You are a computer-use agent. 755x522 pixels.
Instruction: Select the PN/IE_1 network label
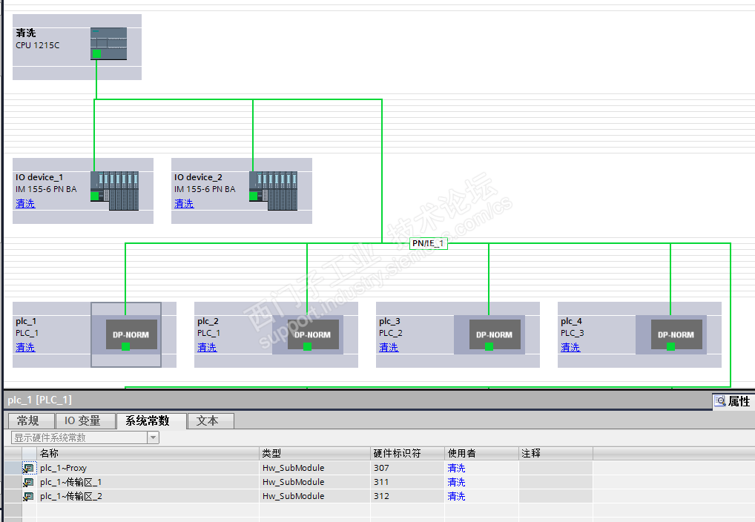pos(429,244)
